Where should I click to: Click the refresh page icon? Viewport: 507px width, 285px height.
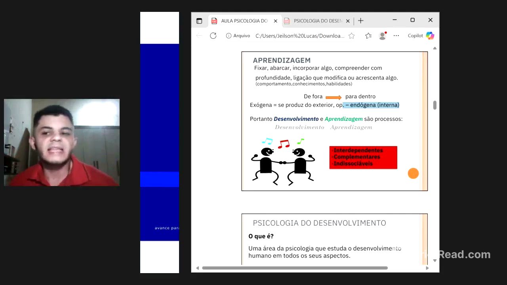[x=213, y=36]
